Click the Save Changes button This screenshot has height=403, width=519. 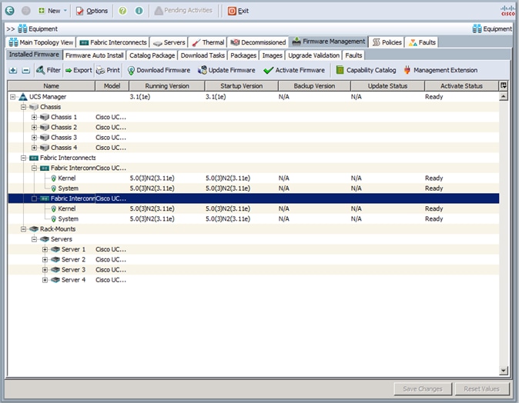click(x=423, y=389)
